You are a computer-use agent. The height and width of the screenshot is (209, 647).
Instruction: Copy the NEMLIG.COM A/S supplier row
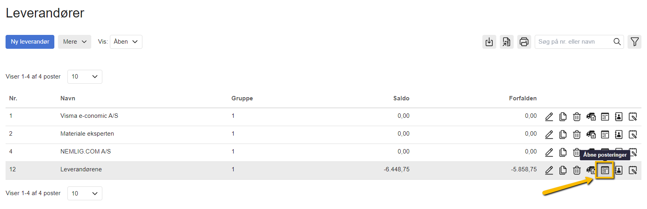[x=563, y=152]
